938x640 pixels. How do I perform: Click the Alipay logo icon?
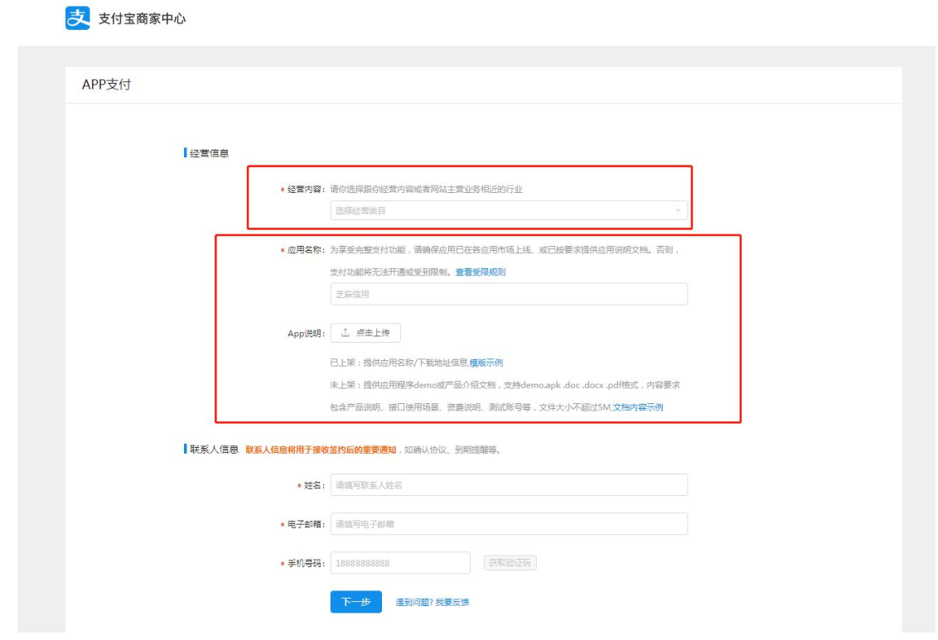tap(76, 19)
